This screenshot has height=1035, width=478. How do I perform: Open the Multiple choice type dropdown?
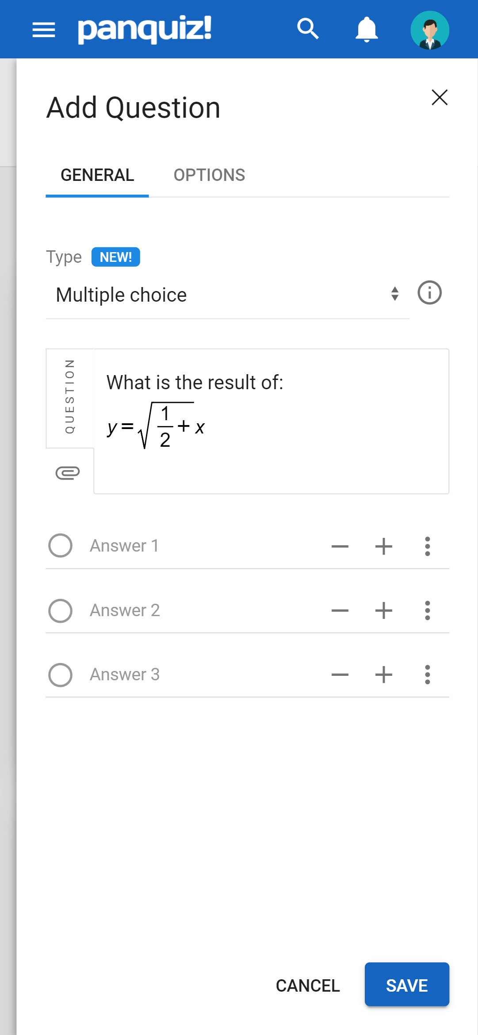(x=227, y=295)
